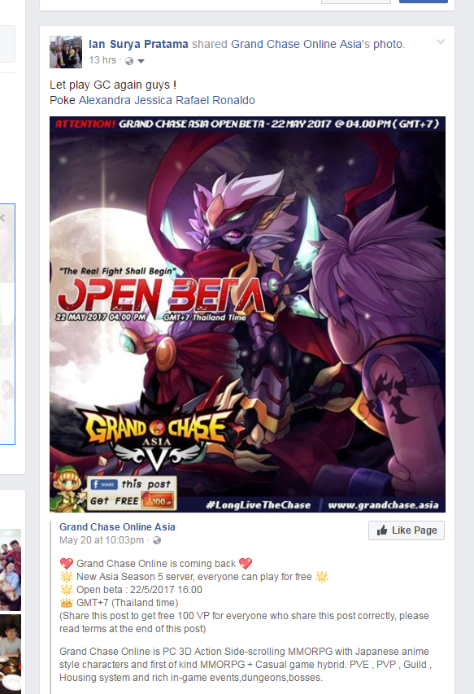
Task: Click the blue button at top right
Action: pos(423,2)
